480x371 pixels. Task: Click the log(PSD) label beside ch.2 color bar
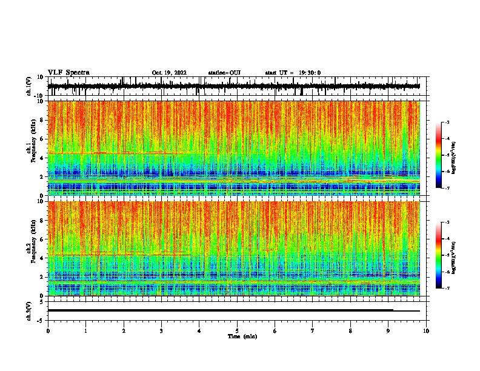pos(454,258)
